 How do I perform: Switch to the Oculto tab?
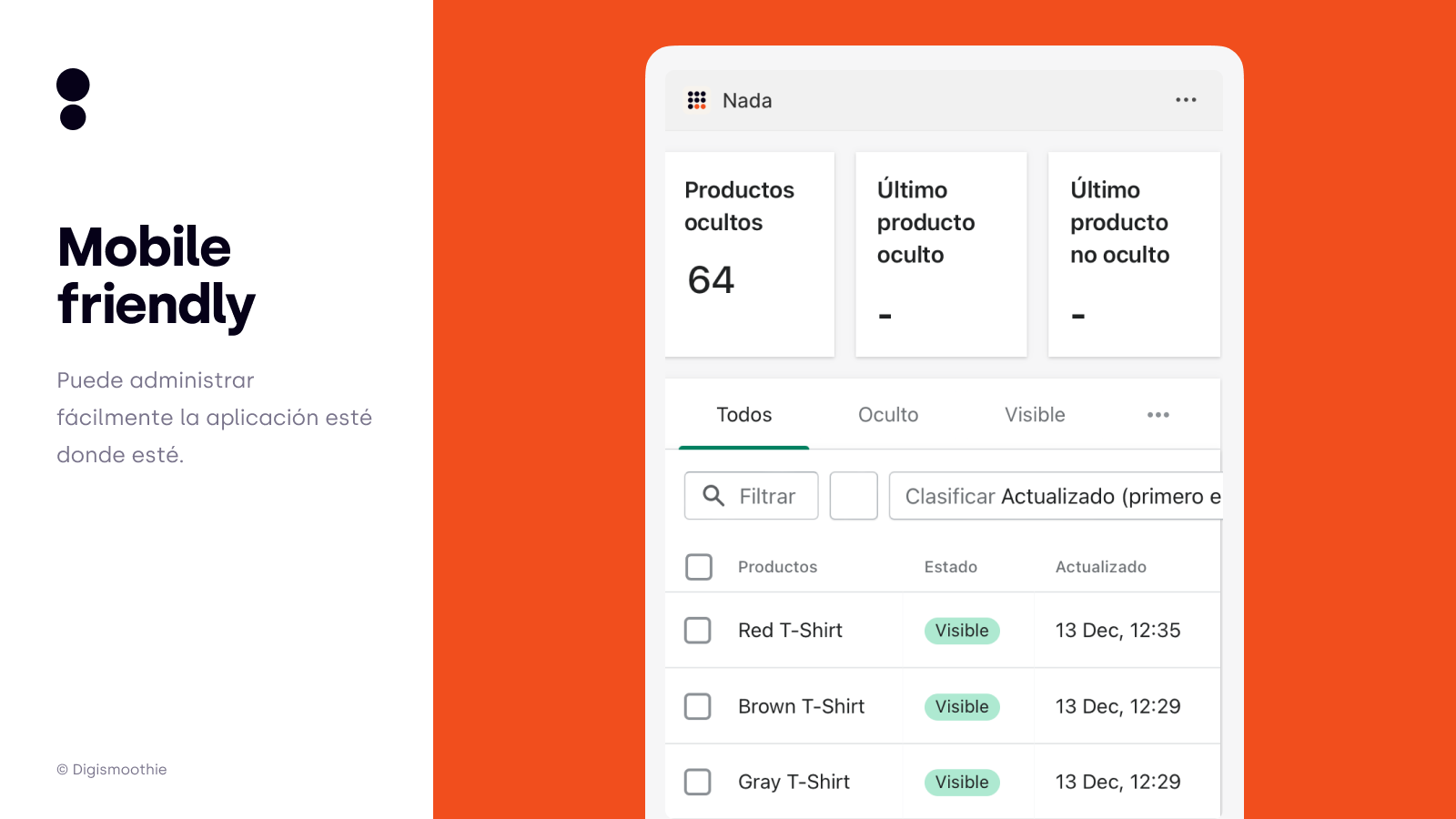tap(888, 415)
